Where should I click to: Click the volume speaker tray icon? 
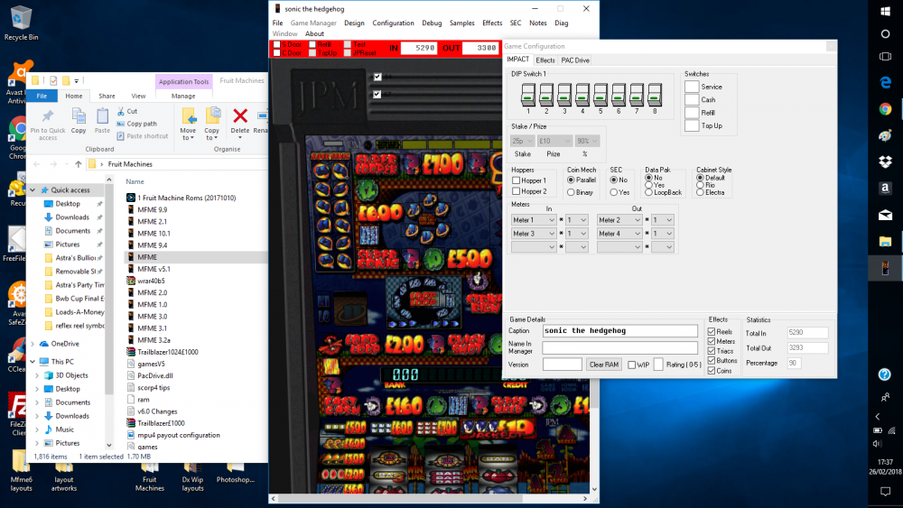[877, 444]
